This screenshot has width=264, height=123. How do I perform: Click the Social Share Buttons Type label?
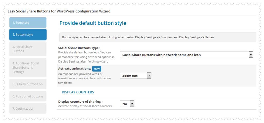click(79, 48)
